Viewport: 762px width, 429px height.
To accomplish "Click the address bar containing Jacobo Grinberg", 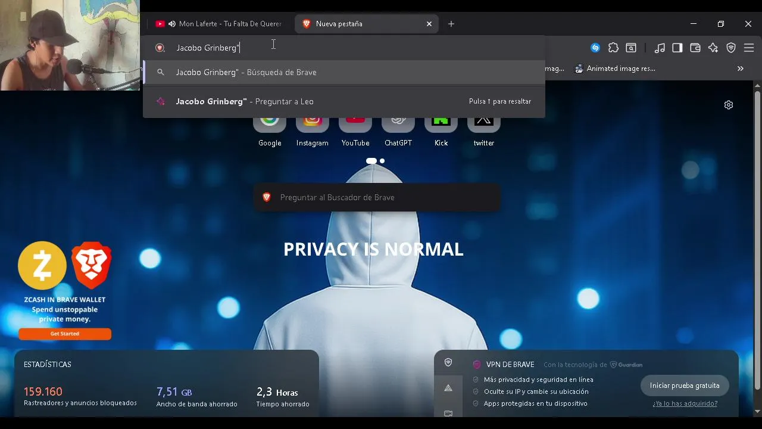I will [343, 48].
